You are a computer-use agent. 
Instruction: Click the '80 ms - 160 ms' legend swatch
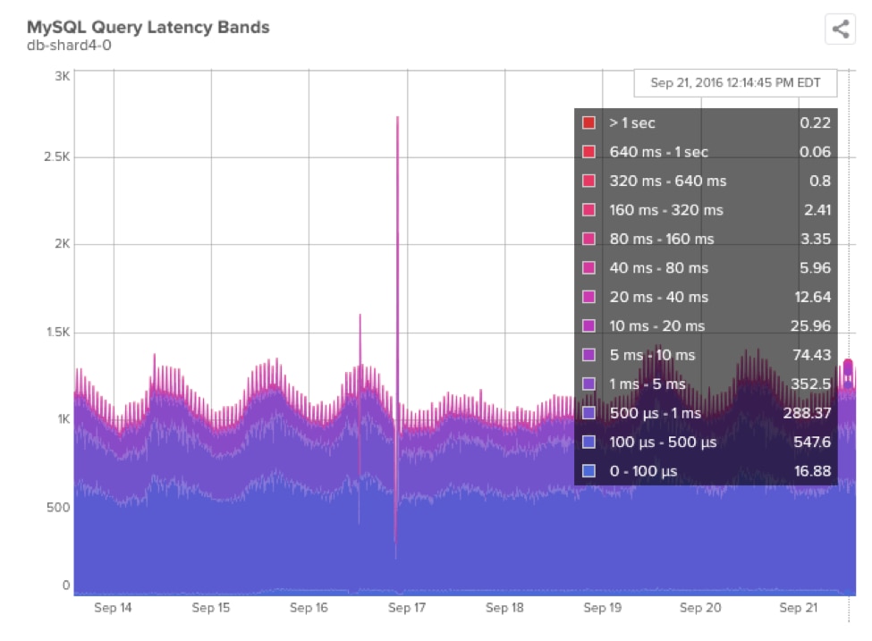click(588, 239)
